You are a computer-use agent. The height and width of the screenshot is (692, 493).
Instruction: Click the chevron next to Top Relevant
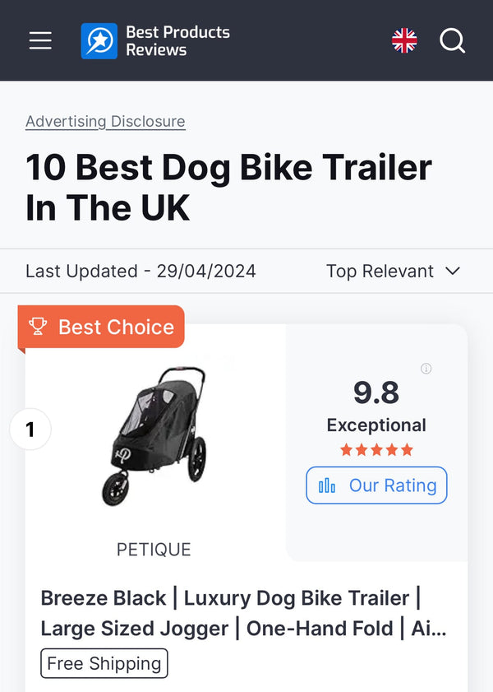pos(452,271)
